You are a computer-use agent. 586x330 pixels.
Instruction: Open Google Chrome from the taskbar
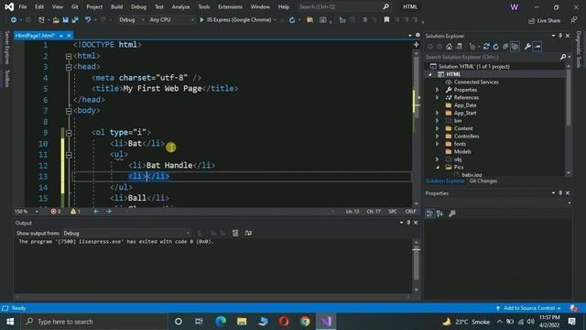305,322
